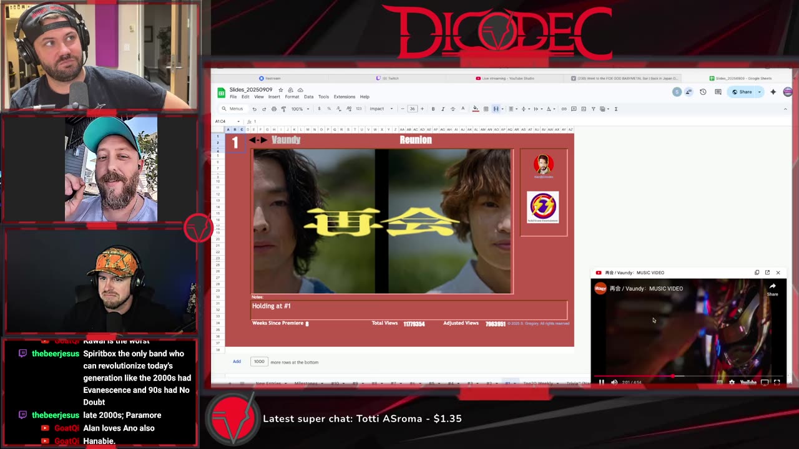799x449 pixels.
Task: Switch to the Twitch browser tab
Action: click(387, 79)
